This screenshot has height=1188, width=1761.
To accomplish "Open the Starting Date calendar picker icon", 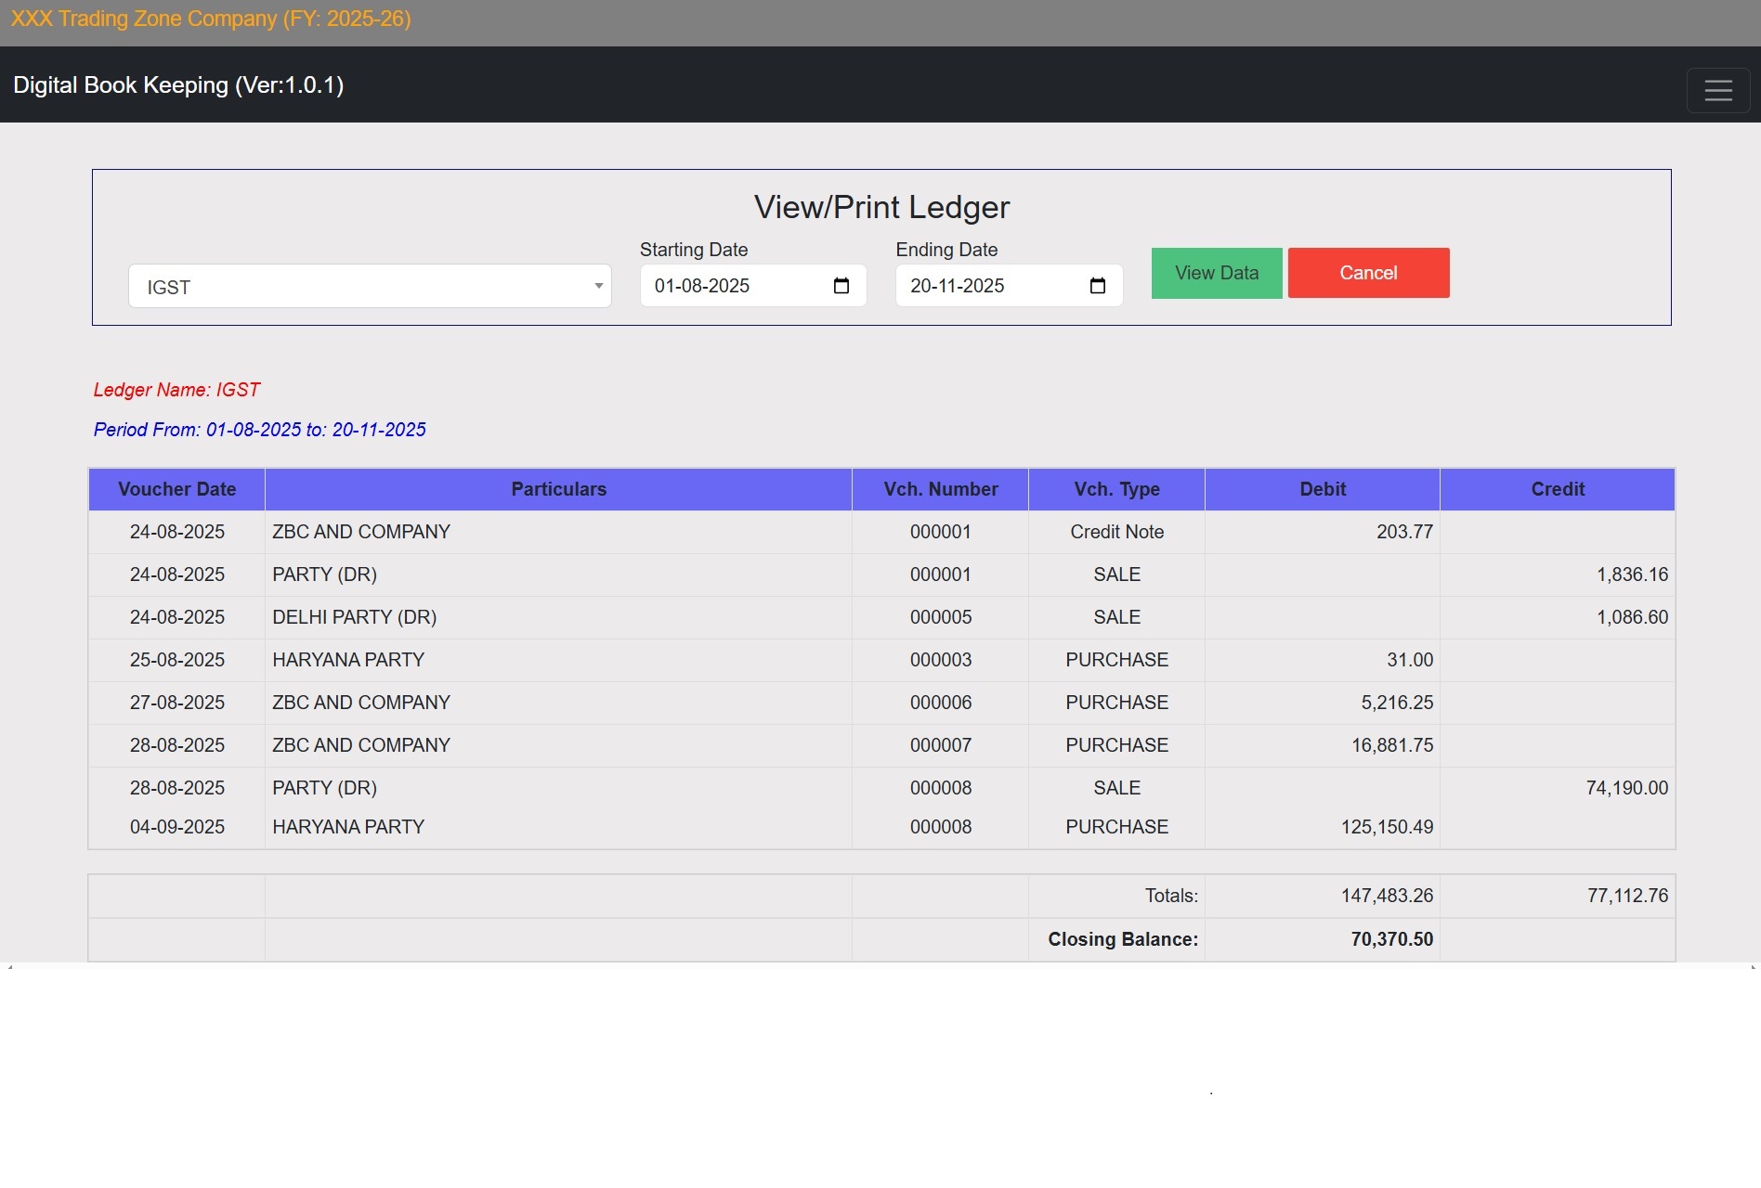I will pyautogui.click(x=841, y=286).
